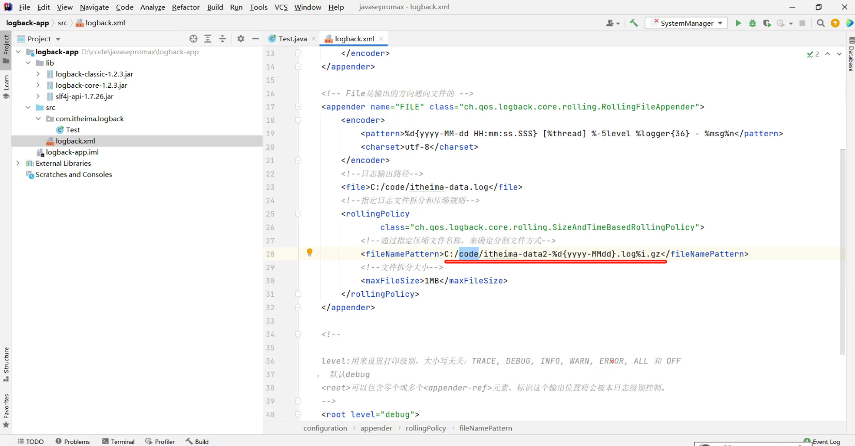Toggle the Favorites tool window
This screenshot has height=446, width=855.
pos(6,410)
